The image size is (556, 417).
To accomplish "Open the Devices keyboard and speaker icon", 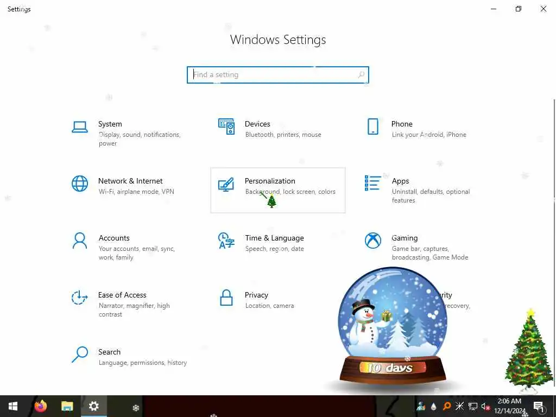I will (226, 127).
